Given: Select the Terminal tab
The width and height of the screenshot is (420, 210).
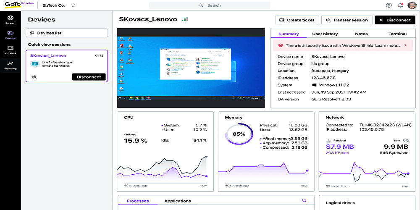Looking at the screenshot, I should 397,34.
